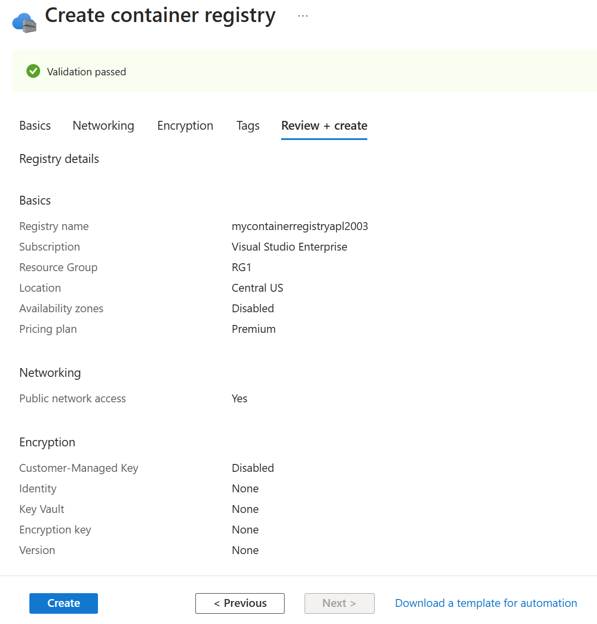Click the green validation passed checkmark

[x=32, y=71]
